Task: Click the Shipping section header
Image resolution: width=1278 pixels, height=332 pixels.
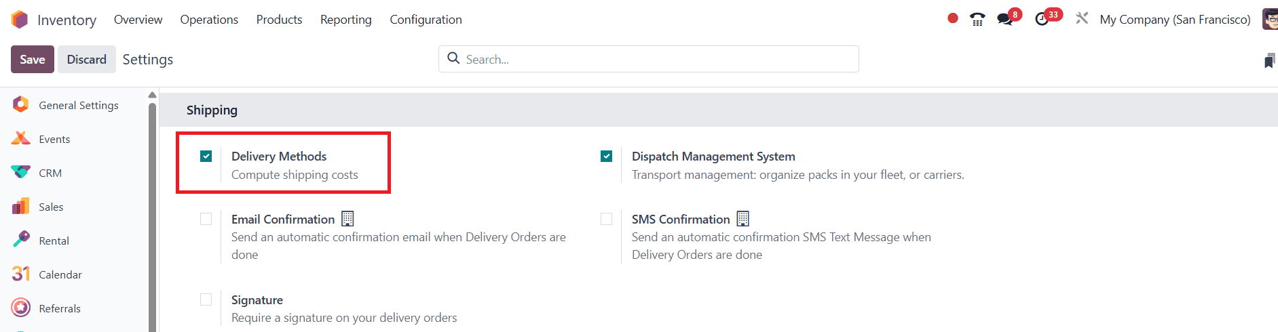Action: coord(212,110)
